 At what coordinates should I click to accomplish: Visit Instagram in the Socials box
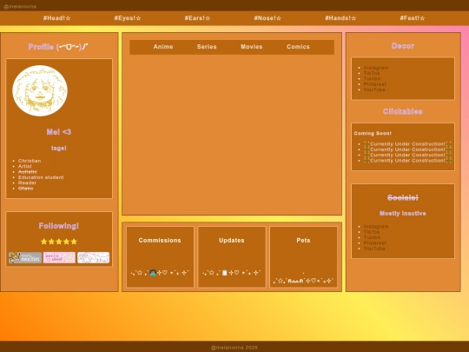tap(376, 227)
